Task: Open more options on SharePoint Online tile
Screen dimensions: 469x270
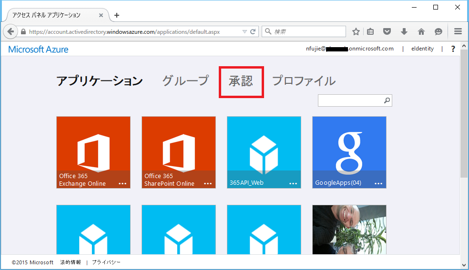Action: pos(208,184)
